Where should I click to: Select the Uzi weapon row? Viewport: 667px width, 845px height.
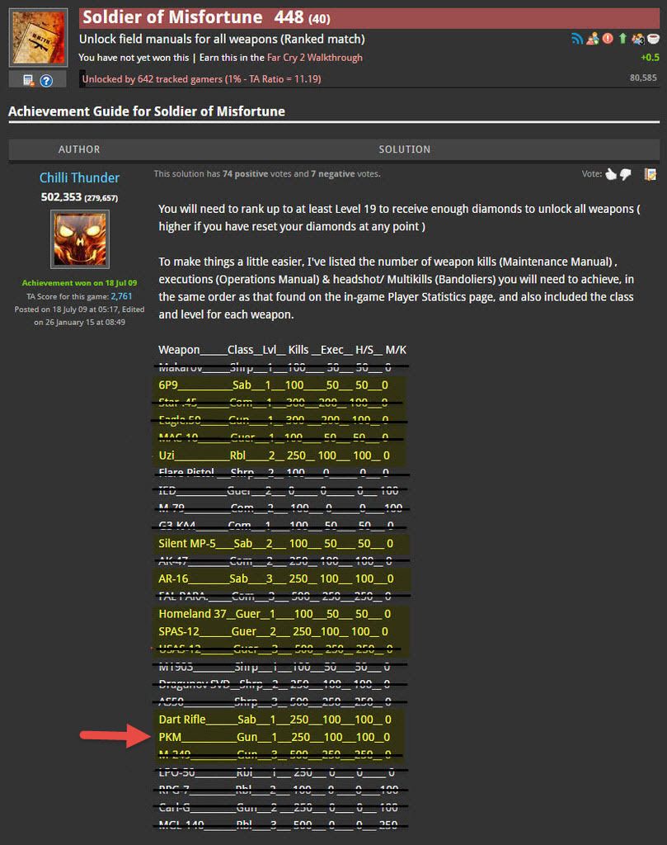(x=274, y=456)
